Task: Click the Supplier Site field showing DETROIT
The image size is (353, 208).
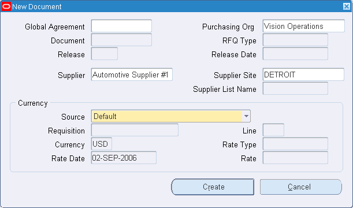Action: point(303,75)
